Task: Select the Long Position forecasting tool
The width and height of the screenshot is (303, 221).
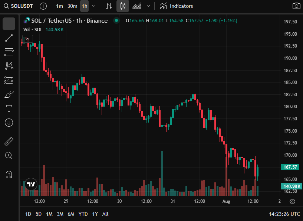Action: click(9, 80)
